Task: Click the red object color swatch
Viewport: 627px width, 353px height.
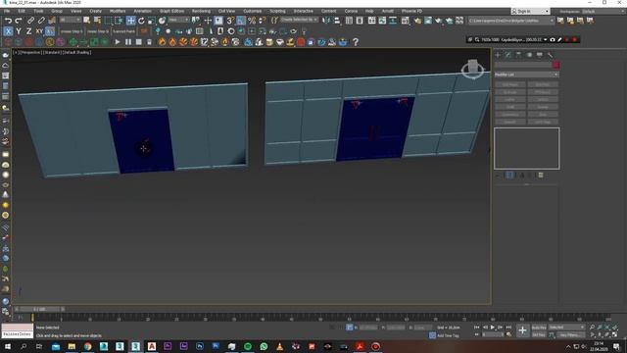Action: [555, 65]
